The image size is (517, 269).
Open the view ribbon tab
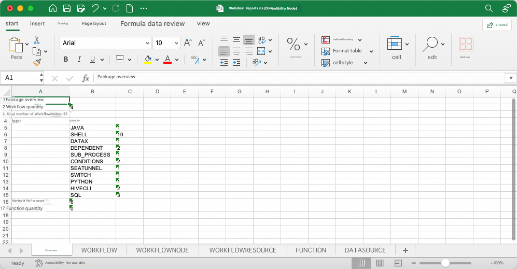point(203,23)
